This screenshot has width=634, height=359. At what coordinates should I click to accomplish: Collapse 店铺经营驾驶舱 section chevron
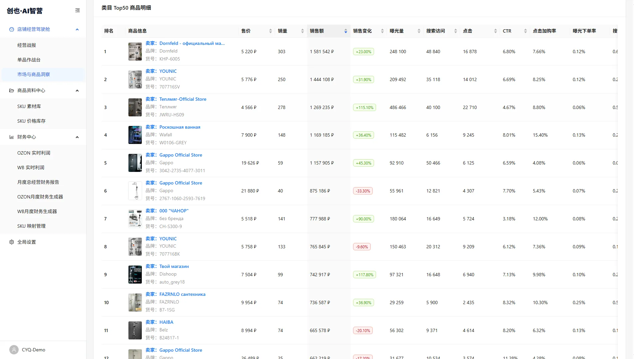click(x=77, y=29)
